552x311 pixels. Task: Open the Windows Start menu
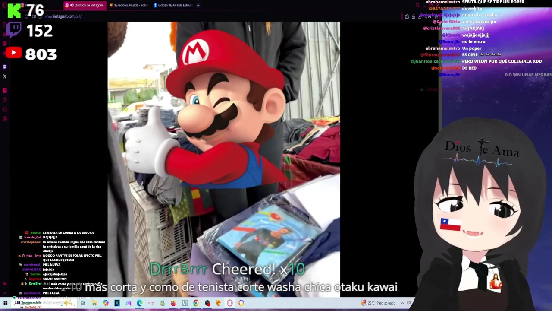click(5, 303)
